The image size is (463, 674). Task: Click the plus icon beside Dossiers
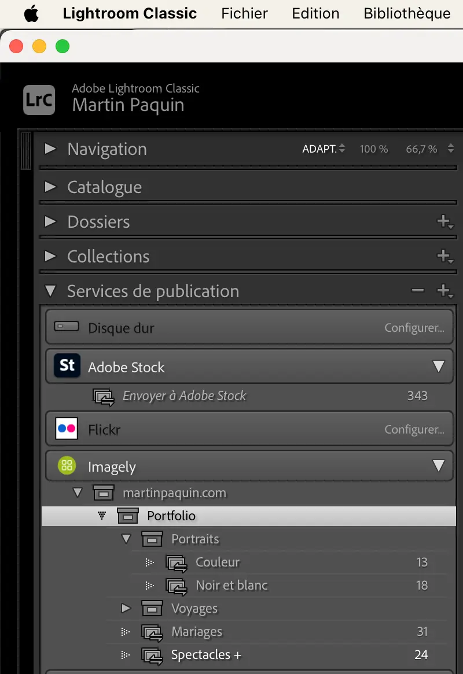[x=444, y=221]
